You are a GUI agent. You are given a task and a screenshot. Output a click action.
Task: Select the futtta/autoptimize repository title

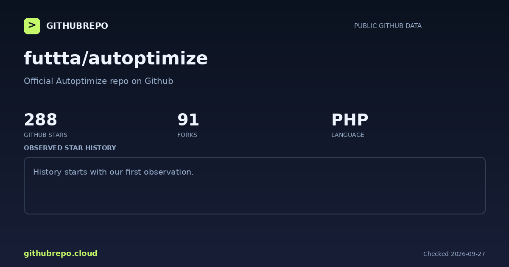tap(116, 58)
